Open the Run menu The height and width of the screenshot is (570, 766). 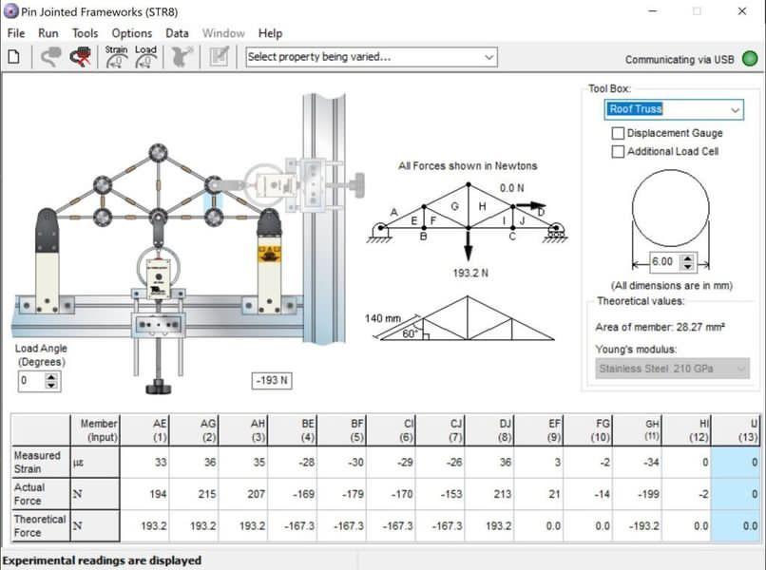pos(48,33)
